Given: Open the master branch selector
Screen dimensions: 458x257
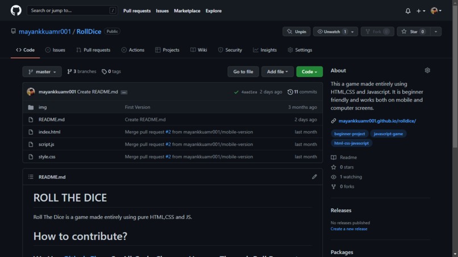Looking at the screenshot, I should pos(42,71).
